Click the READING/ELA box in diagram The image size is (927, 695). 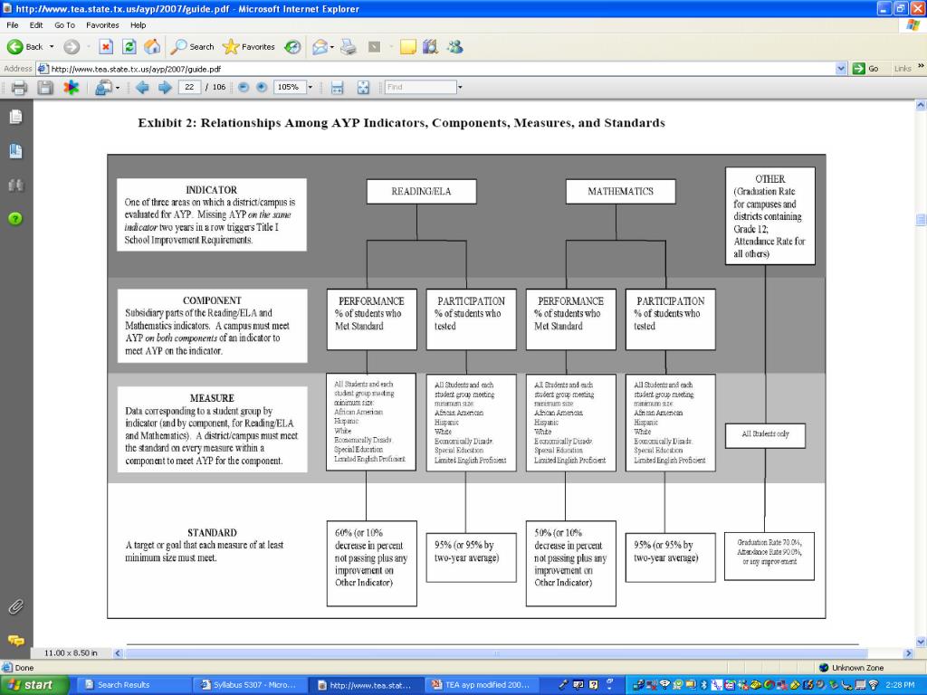(x=421, y=192)
